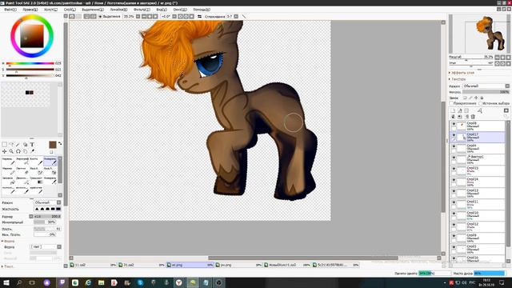Viewport: 512px width, 288px height.
Task: Toggle visibility of layer Слой14
Action: tap(454, 179)
